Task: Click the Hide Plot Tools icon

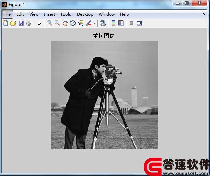Action: click(x=131, y=23)
